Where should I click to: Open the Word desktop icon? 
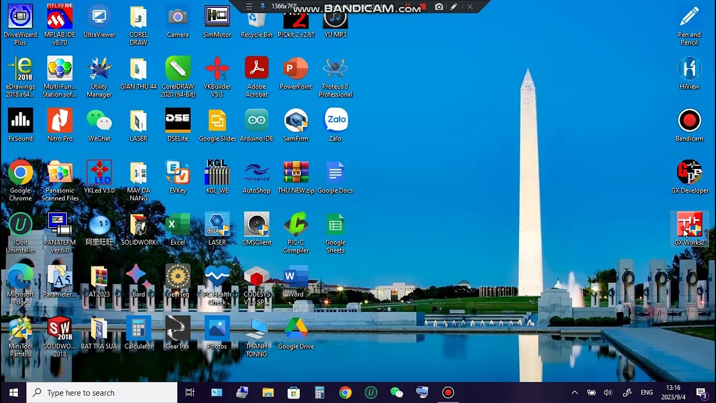pos(296,281)
